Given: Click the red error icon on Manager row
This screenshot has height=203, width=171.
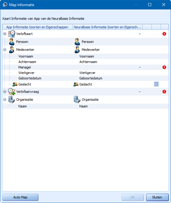Looking at the screenshot, I should [164, 67].
